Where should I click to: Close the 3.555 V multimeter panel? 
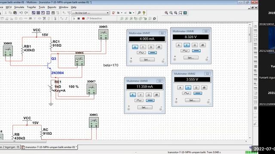207,74
